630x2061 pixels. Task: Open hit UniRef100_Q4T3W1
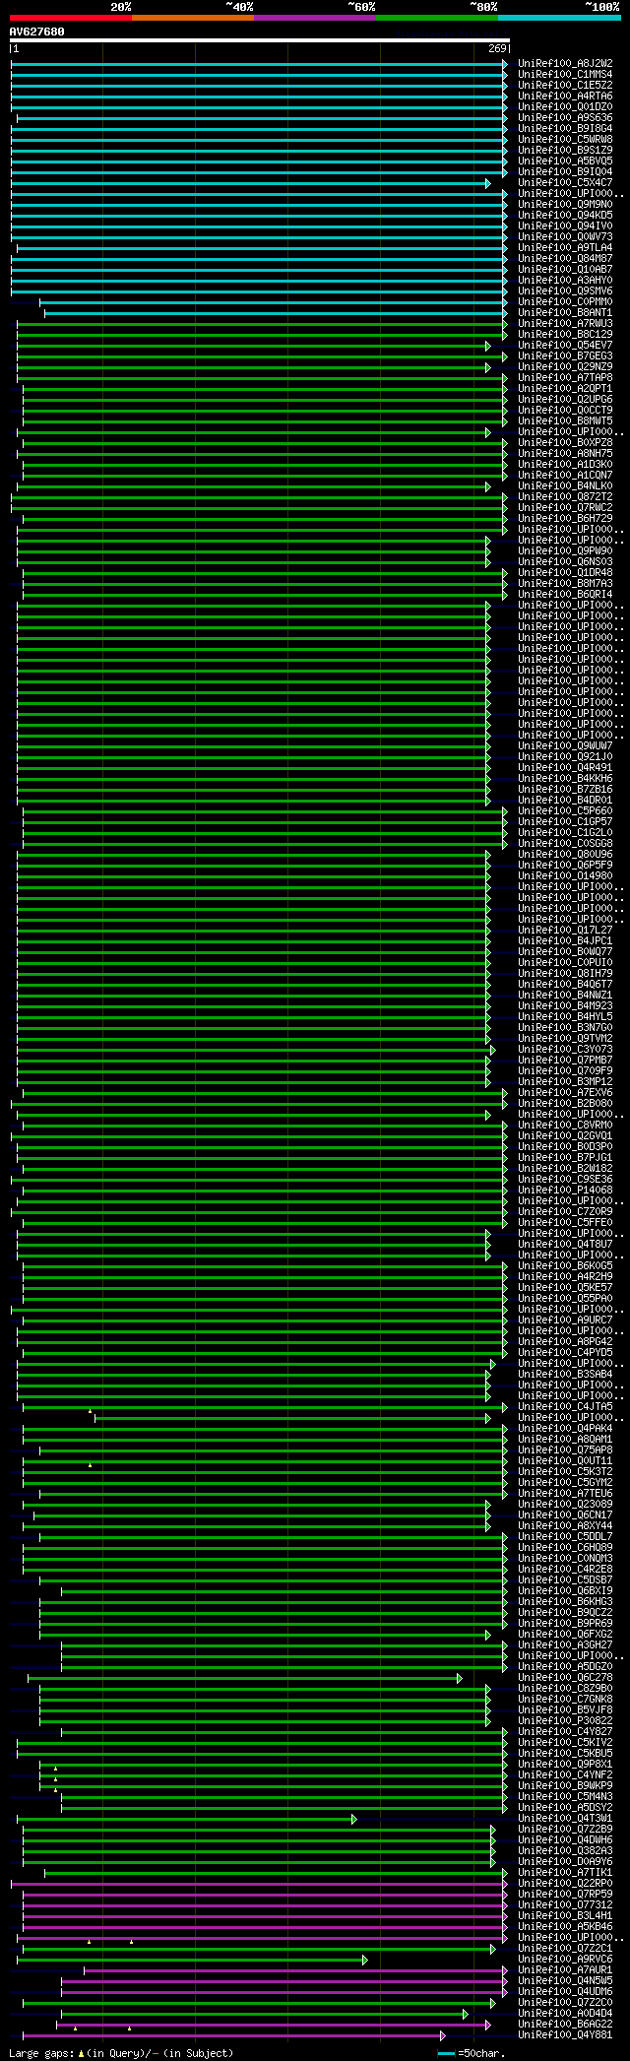(x=565, y=1819)
